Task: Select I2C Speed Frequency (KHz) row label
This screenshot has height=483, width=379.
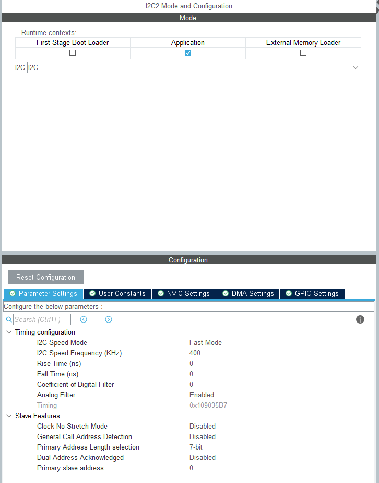Action: (79, 353)
